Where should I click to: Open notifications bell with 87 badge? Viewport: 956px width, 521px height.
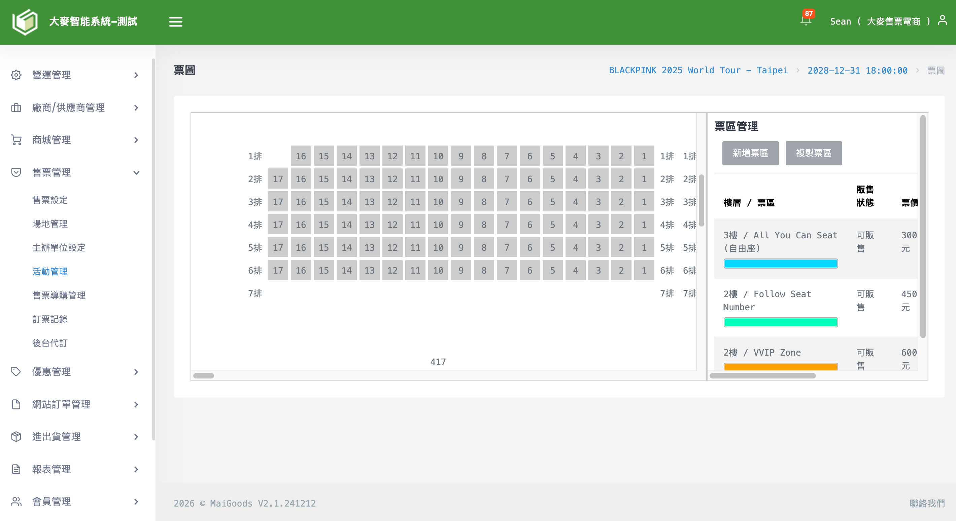[x=806, y=21]
